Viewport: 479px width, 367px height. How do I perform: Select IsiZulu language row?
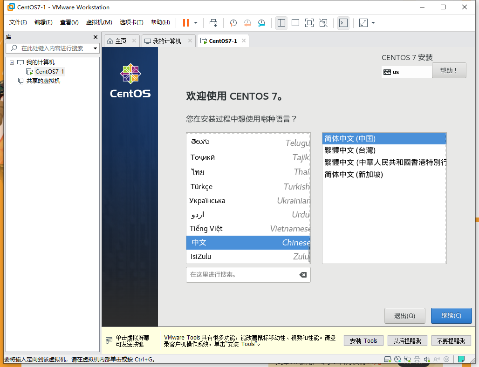coord(248,257)
